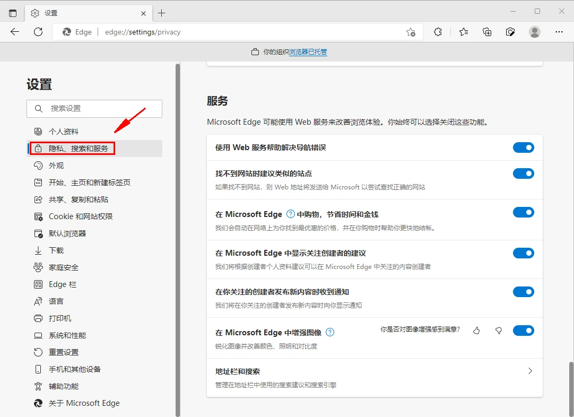
Task: Click the sidebar vertical scrollbar
Action: [178, 240]
